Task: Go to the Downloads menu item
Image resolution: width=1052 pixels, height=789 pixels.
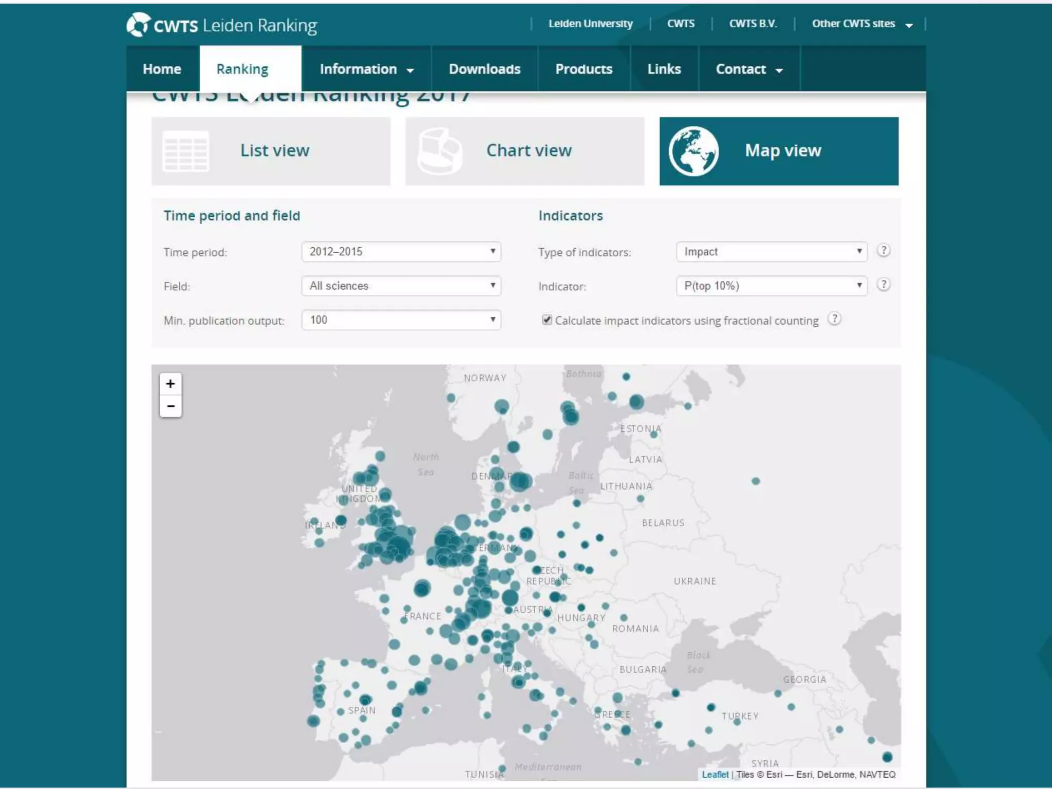Action: [x=484, y=69]
